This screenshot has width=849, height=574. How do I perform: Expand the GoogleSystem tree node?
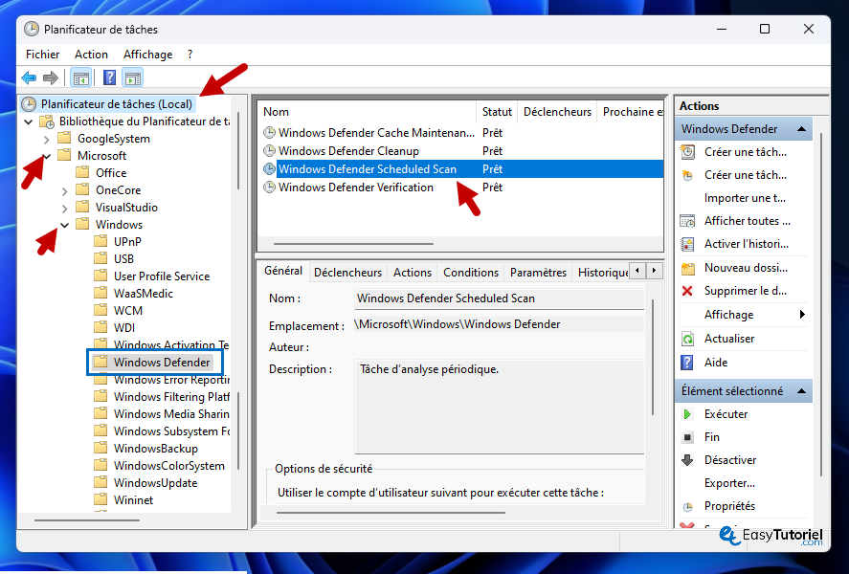click(x=46, y=139)
